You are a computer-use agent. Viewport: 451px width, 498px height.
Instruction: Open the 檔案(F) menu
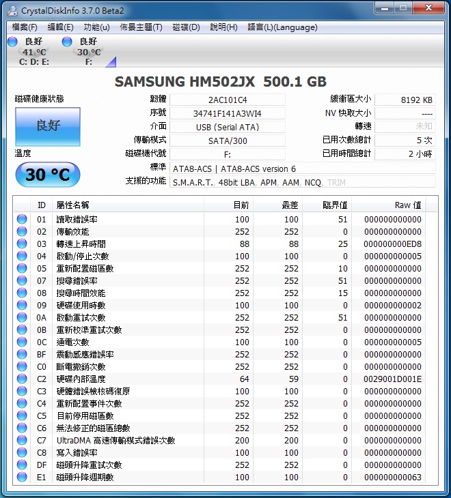tap(25, 27)
